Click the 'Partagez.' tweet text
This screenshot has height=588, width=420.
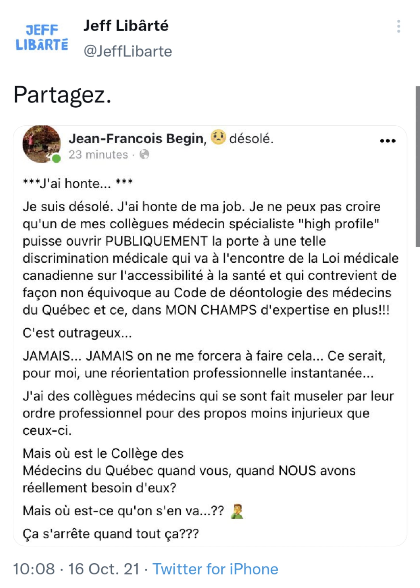62,95
